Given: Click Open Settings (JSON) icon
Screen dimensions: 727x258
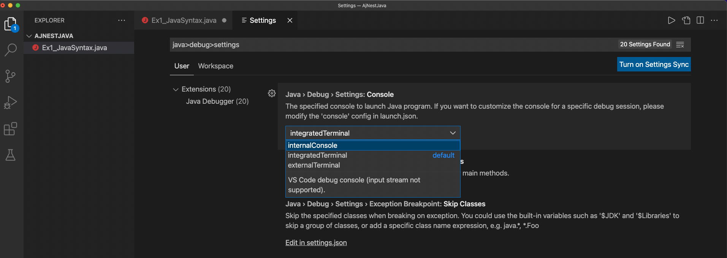Looking at the screenshot, I should tap(686, 21).
